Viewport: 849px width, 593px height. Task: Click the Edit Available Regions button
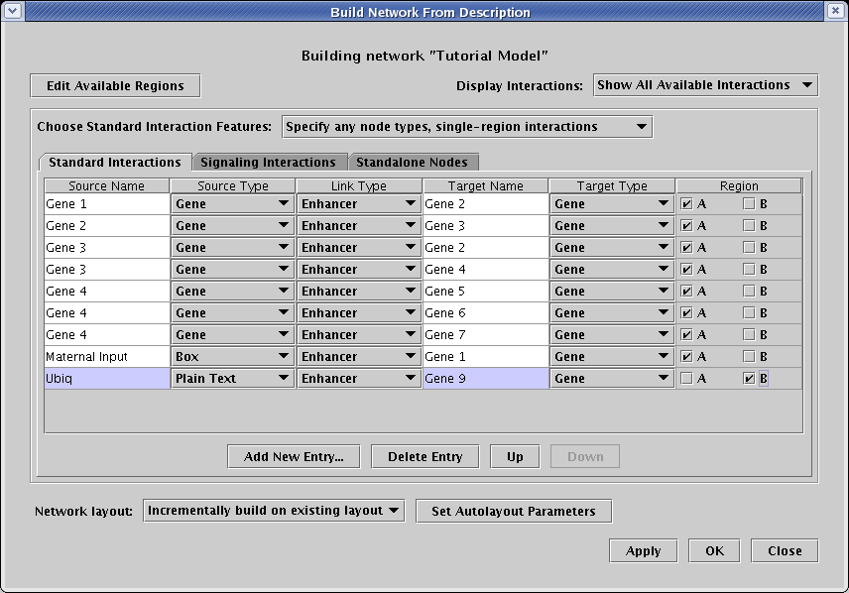point(115,85)
